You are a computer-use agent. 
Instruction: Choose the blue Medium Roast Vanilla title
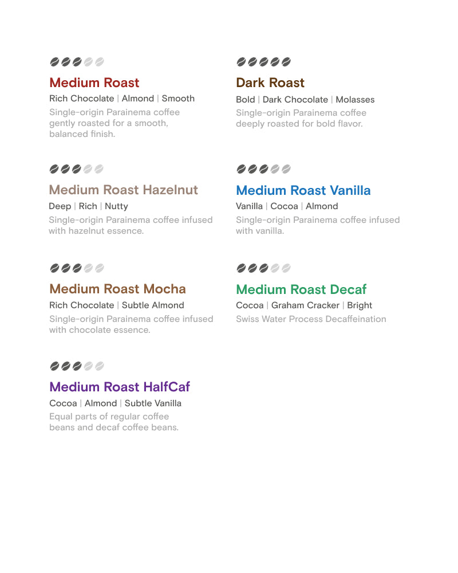(x=303, y=190)
